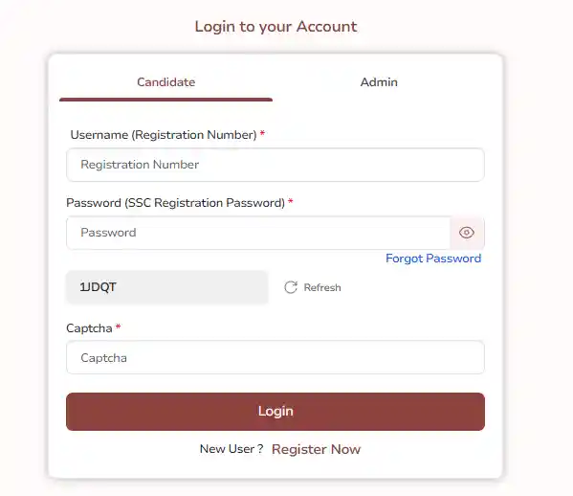573x496 pixels.
Task: Switch to the Candidate tab
Action: 165,82
